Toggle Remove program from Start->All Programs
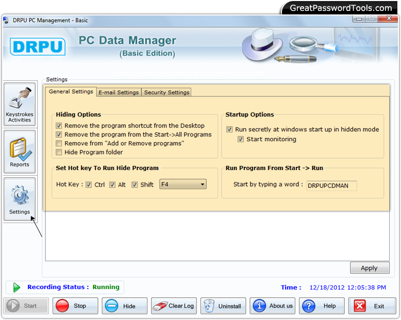The width and height of the screenshot is (401, 320). point(59,134)
